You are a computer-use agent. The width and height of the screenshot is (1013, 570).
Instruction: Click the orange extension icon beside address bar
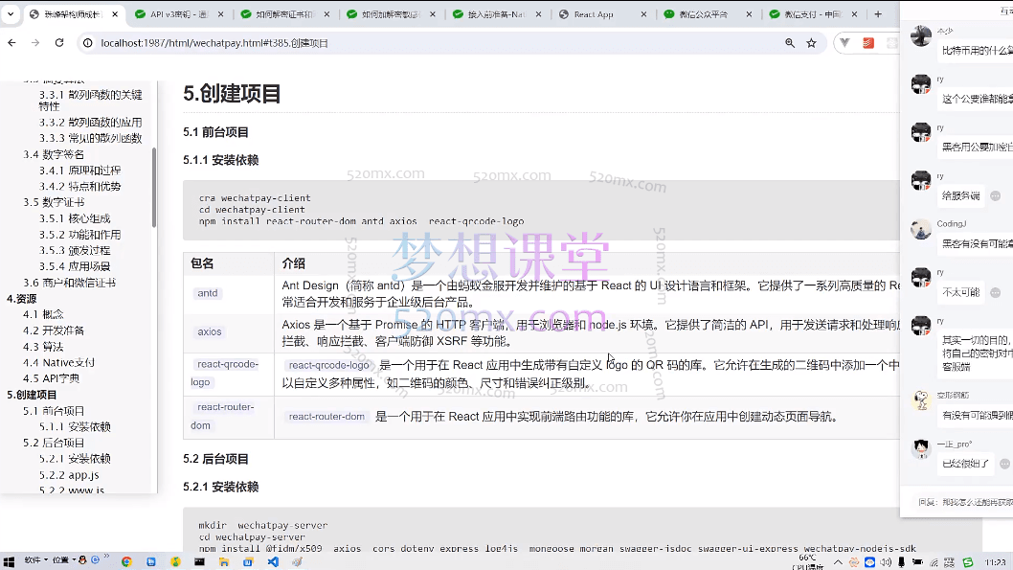point(867,43)
